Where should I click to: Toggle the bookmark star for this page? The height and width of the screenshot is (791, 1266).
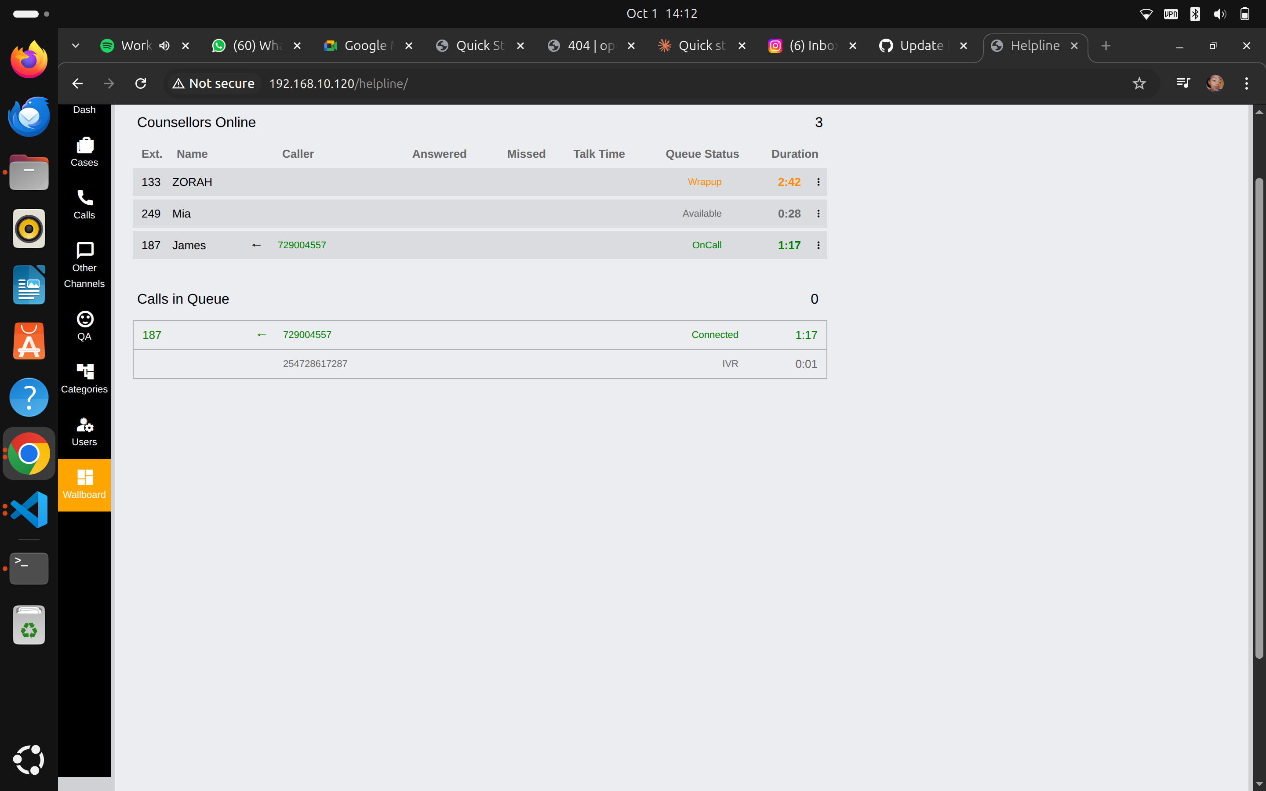(x=1139, y=83)
